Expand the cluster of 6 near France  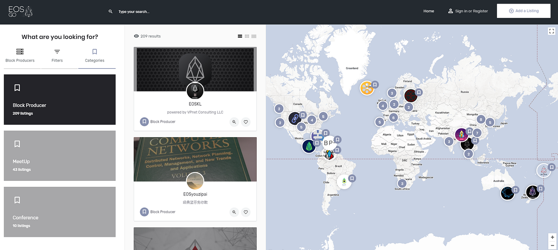[x=393, y=117]
